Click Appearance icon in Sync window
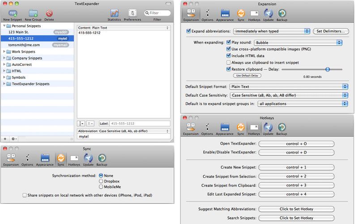Image resolution: width=358 pixels, height=224 pixels. point(45,158)
